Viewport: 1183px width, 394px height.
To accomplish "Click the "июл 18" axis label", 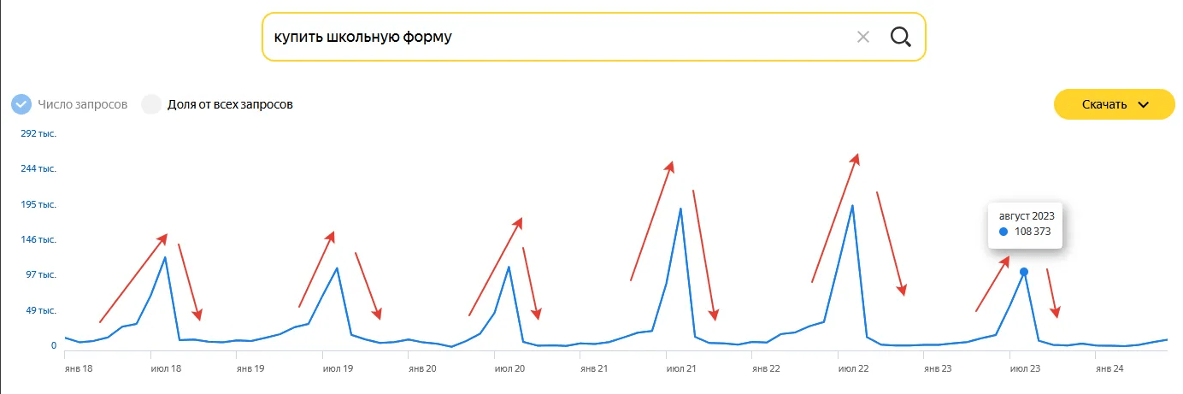I will pos(166,369).
